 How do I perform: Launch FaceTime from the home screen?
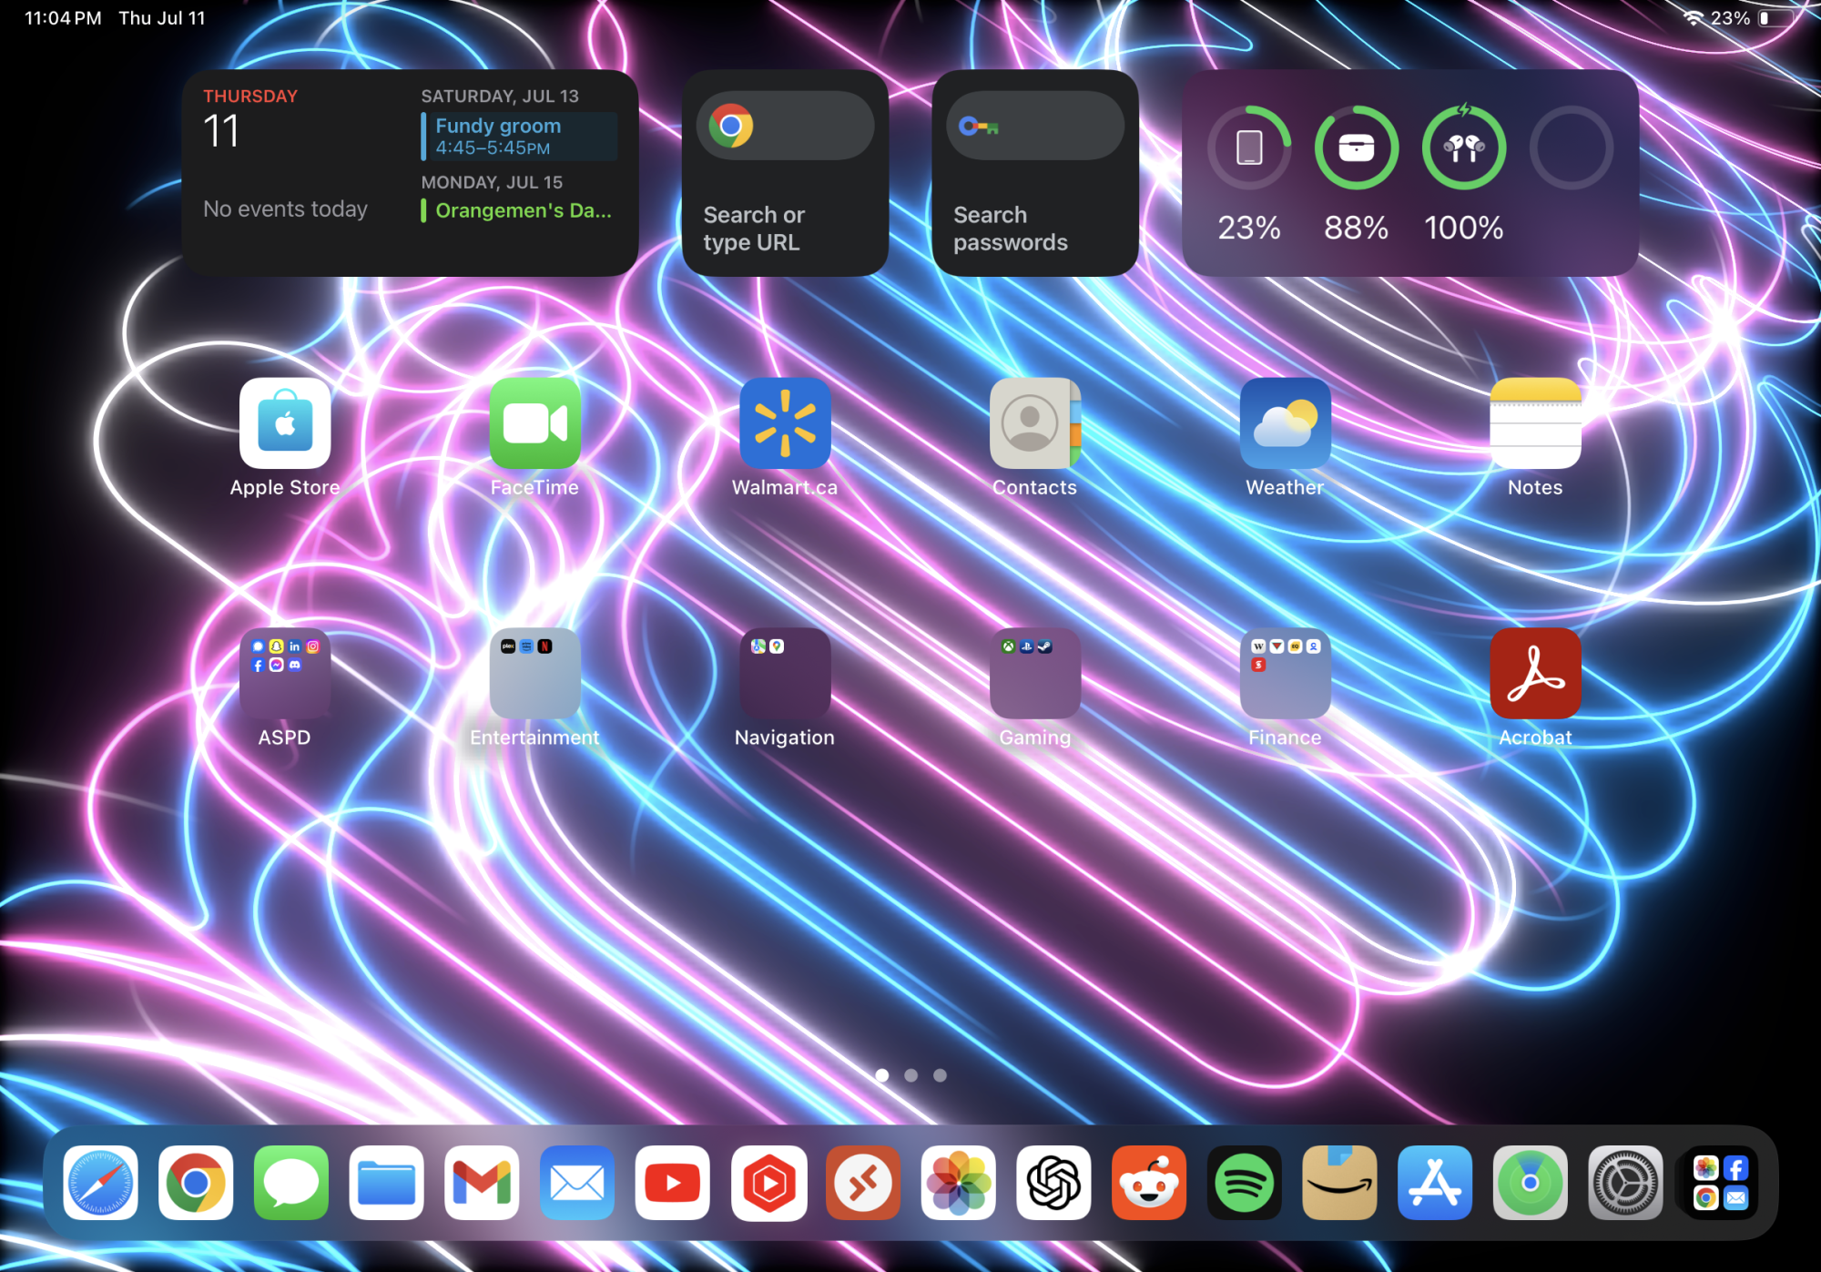click(534, 423)
